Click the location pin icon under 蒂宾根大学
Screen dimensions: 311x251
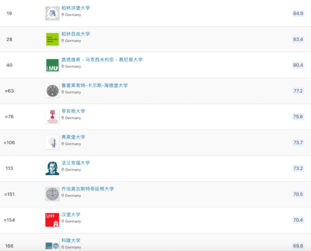[x=62, y=118]
